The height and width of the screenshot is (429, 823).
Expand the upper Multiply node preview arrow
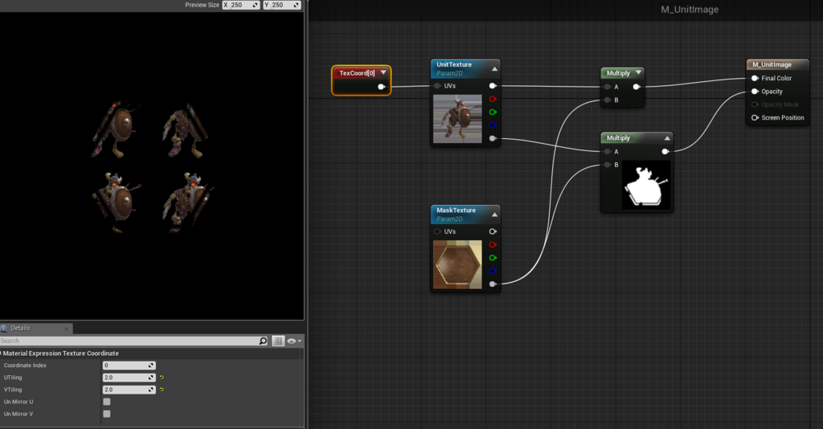click(x=638, y=72)
